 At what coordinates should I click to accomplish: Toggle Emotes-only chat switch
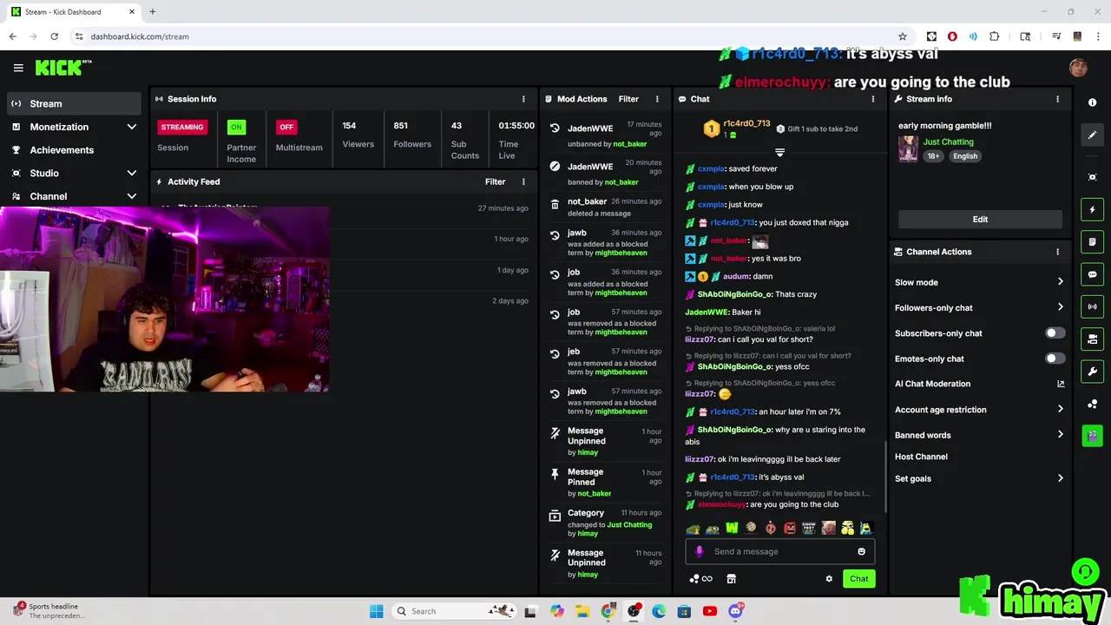[1055, 359]
